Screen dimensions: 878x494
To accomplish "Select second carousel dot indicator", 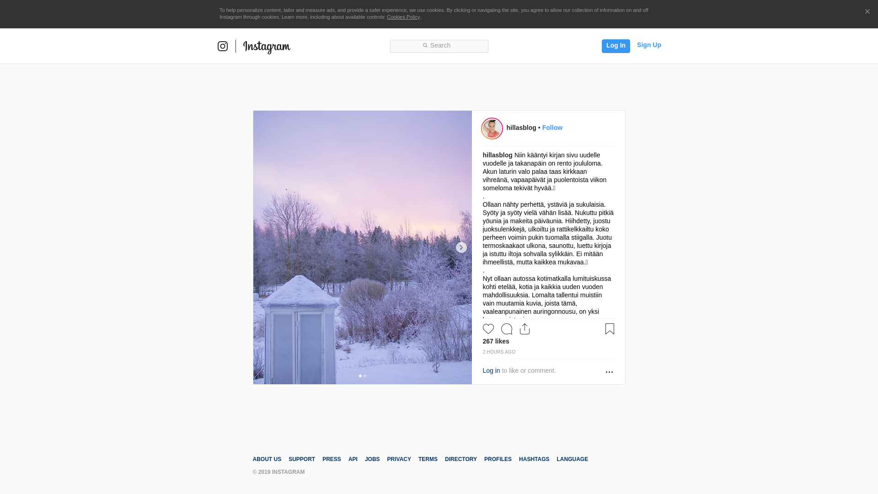I will [365, 376].
